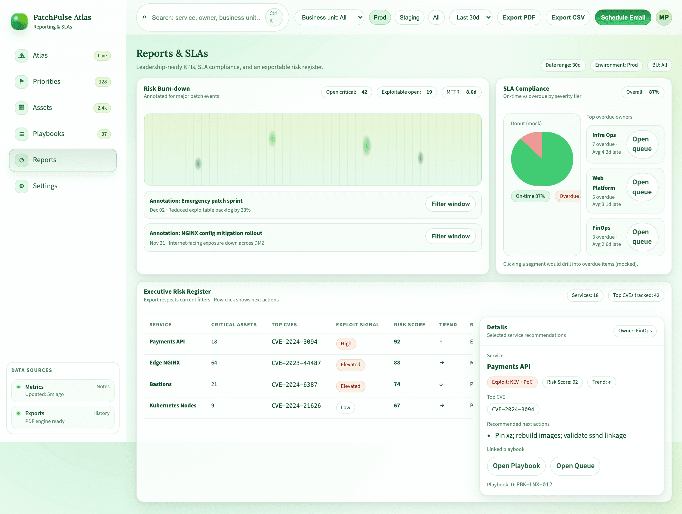Open the MP user avatar menu
This screenshot has height=514, width=682.
663,17
